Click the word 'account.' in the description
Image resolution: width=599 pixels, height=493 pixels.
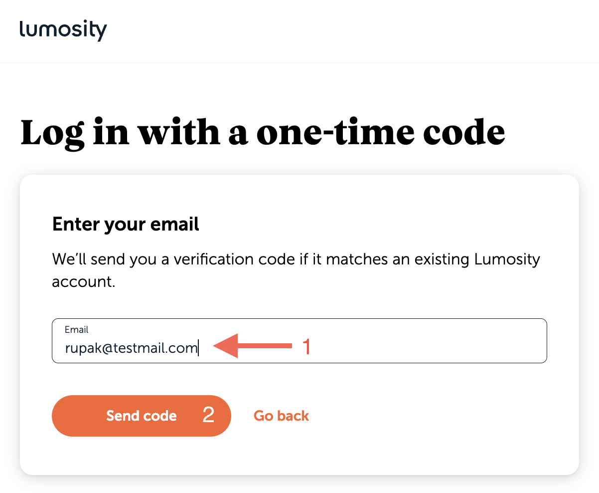click(x=84, y=282)
